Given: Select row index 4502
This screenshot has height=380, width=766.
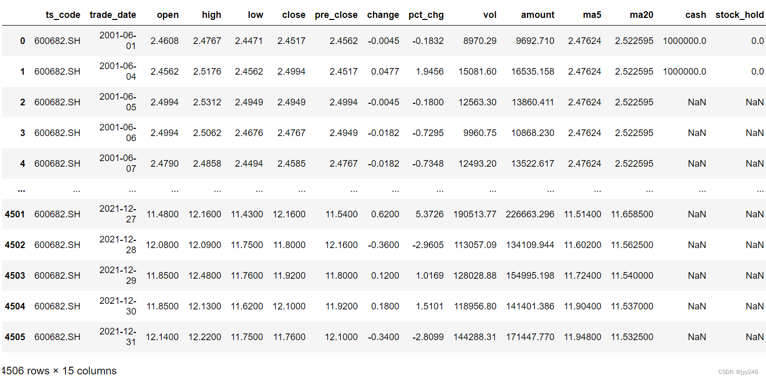Looking at the screenshot, I should coord(15,245).
